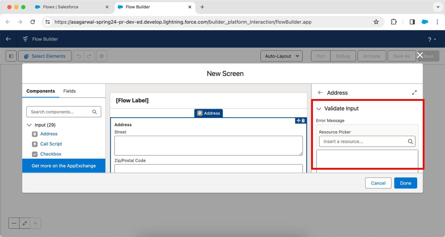Screen dimensions: 445x237
Task: Click the Address component pin icon
Action: [x=35, y=134]
